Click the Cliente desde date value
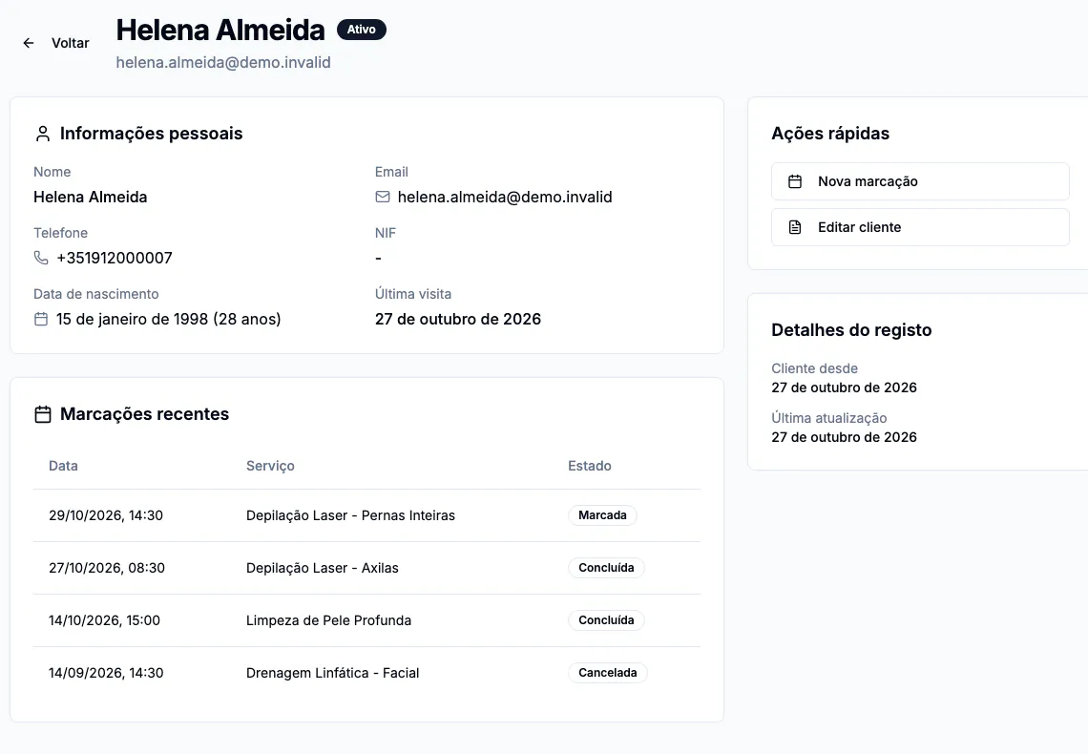The height and width of the screenshot is (754, 1088). (845, 387)
